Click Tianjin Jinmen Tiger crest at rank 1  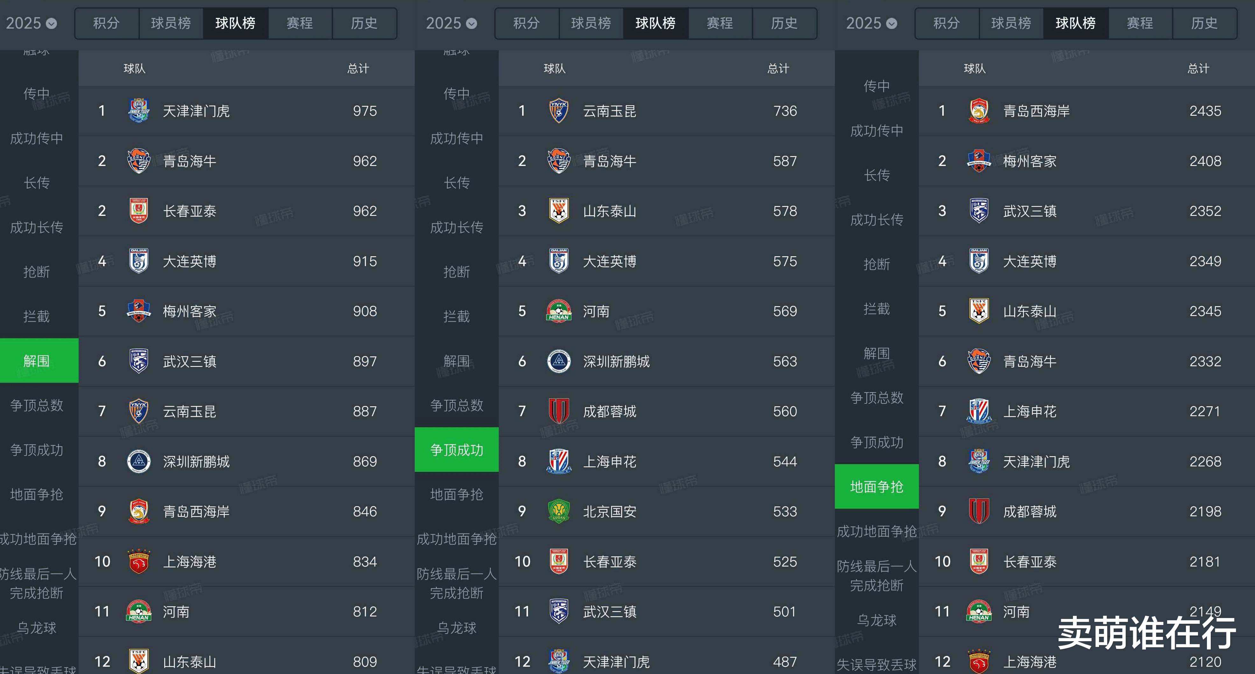click(x=138, y=111)
